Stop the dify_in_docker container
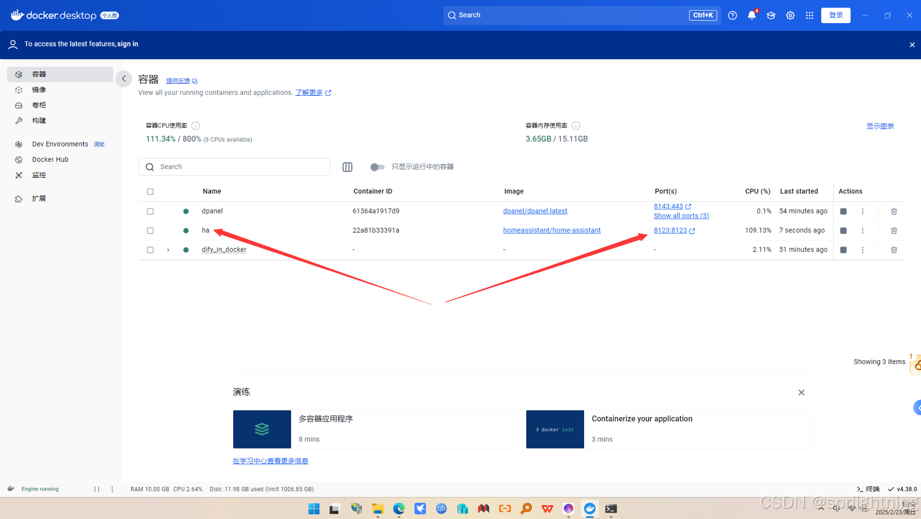The width and height of the screenshot is (921, 519). (x=843, y=250)
